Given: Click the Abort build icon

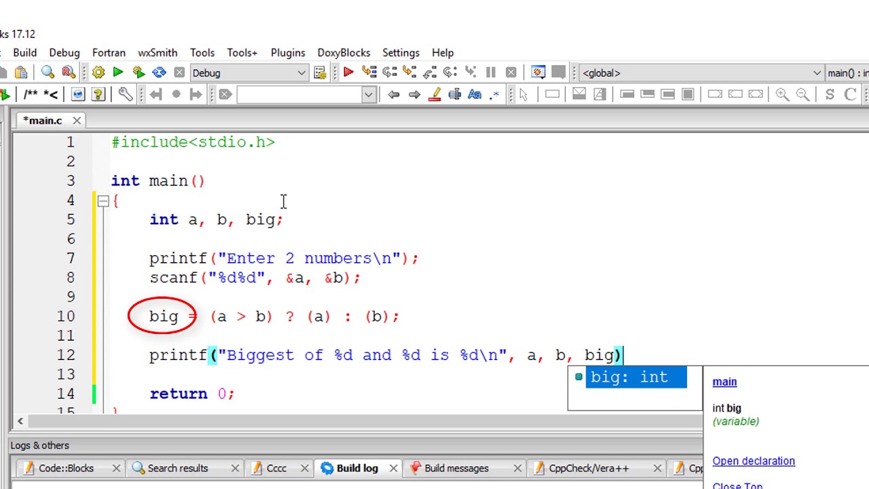Looking at the screenshot, I should 179,73.
